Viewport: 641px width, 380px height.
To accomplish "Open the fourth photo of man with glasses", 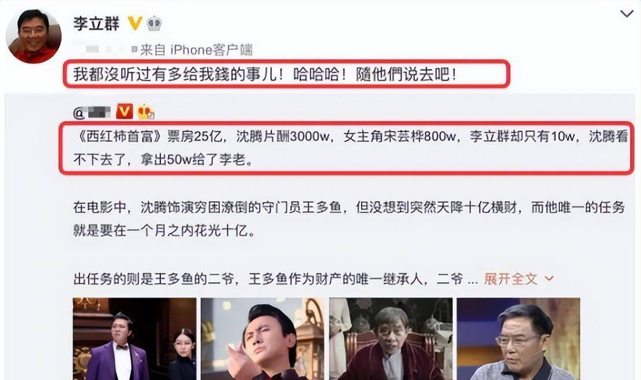I will click(x=518, y=339).
